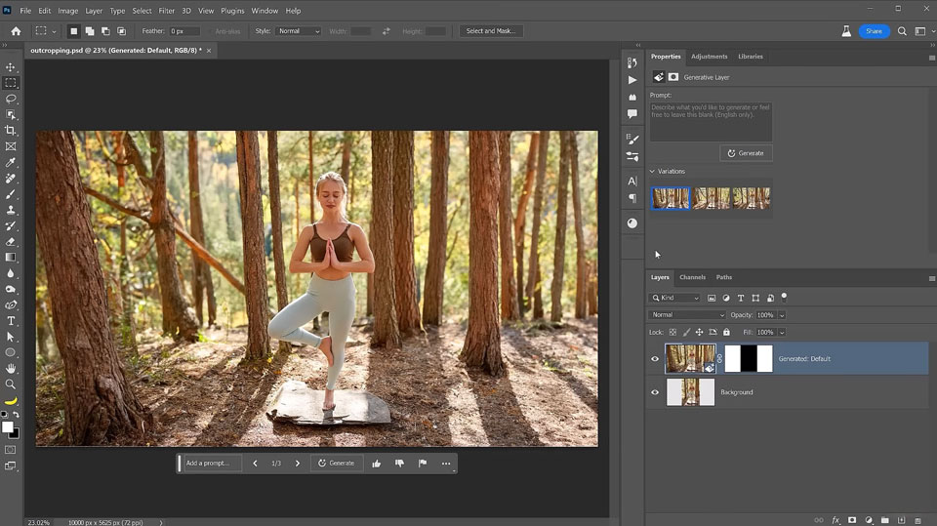Screen dimensions: 937x526
Task: Toggle type layer filter
Action: point(741,298)
